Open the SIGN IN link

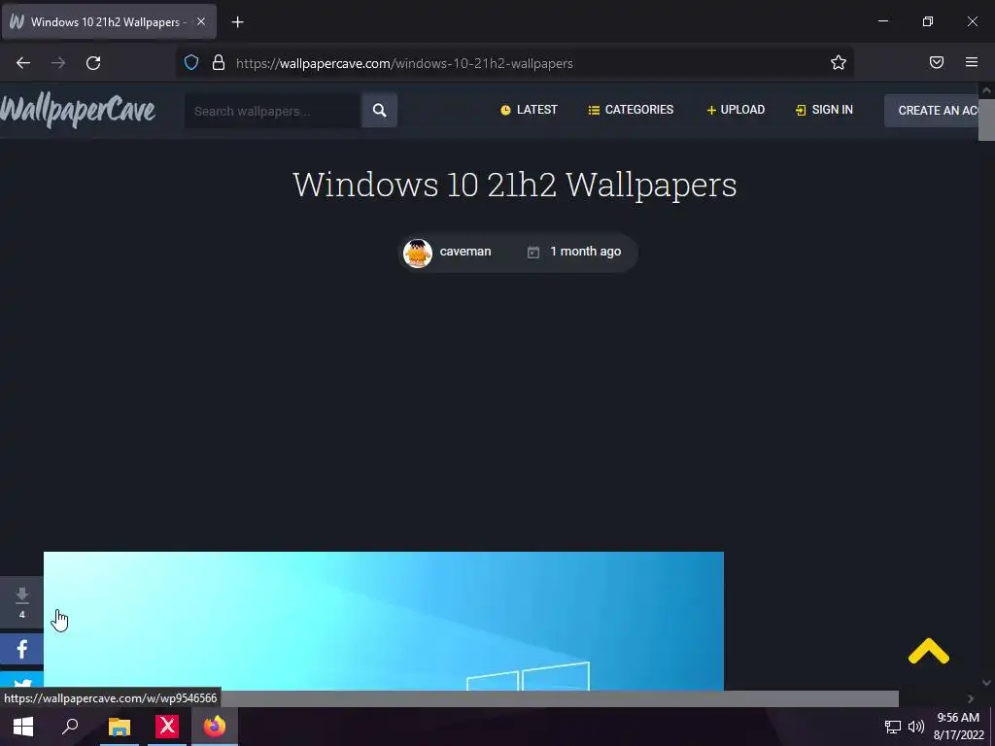(824, 110)
